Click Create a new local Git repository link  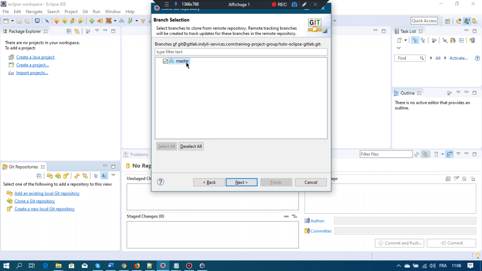click(44, 209)
